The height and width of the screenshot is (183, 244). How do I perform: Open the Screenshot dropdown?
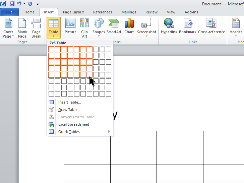pos(146,27)
